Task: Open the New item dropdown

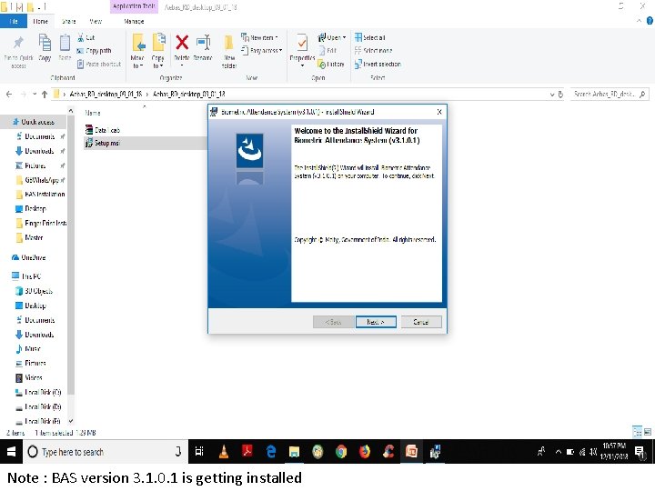Action: 259,37
